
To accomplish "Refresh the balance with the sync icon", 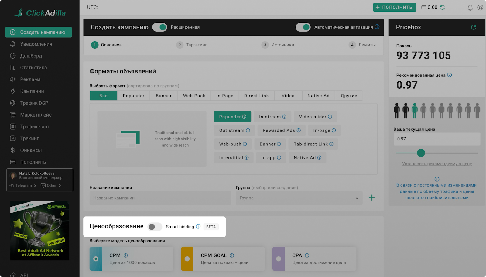I will (443, 8).
